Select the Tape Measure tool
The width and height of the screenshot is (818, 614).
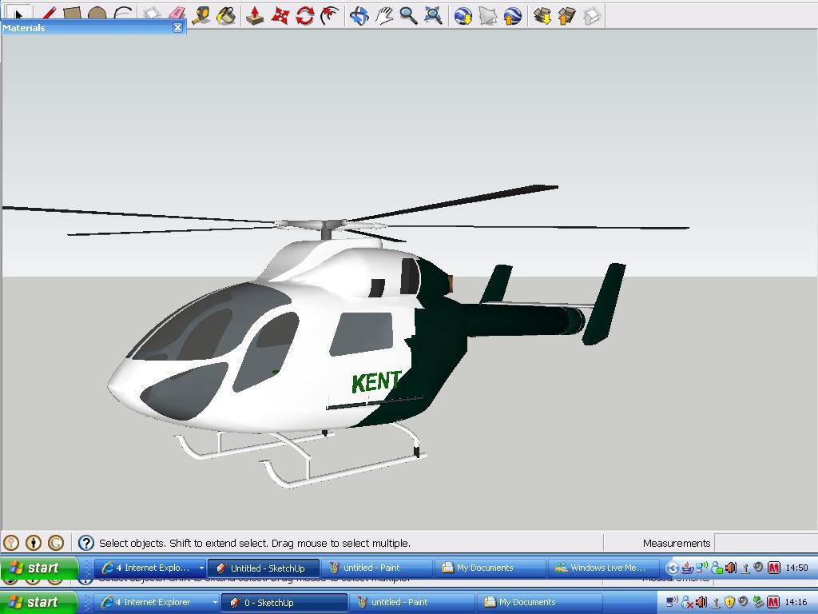[x=201, y=16]
